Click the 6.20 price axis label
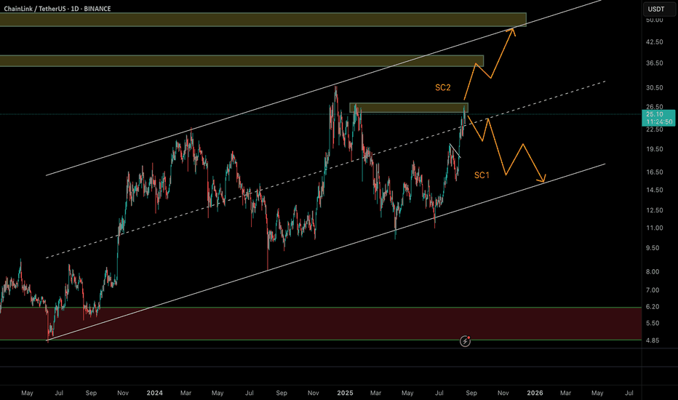This screenshot has height=400, width=678. point(653,307)
